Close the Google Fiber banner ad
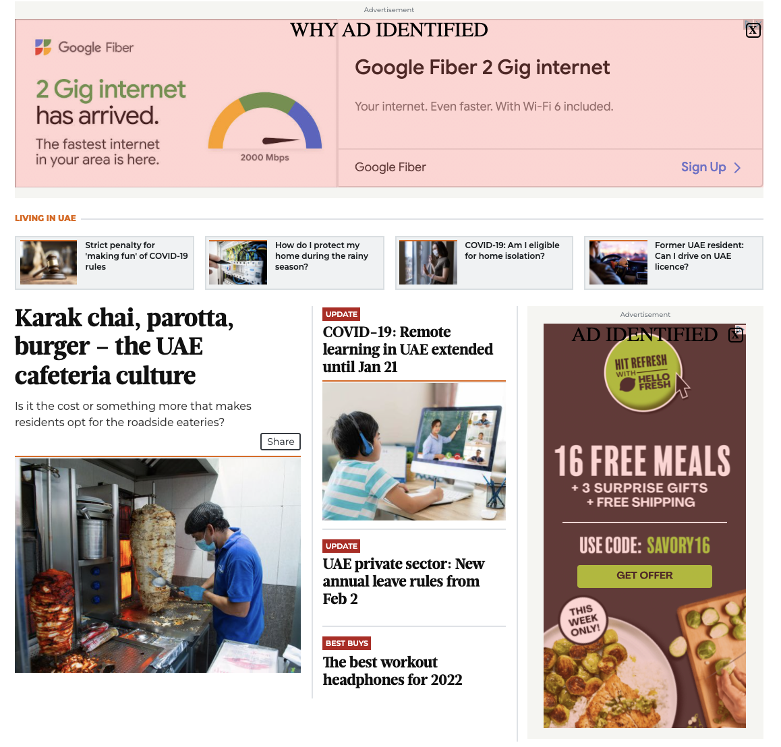781x747 pixels. pyautogui.click(x=753, y=30)
